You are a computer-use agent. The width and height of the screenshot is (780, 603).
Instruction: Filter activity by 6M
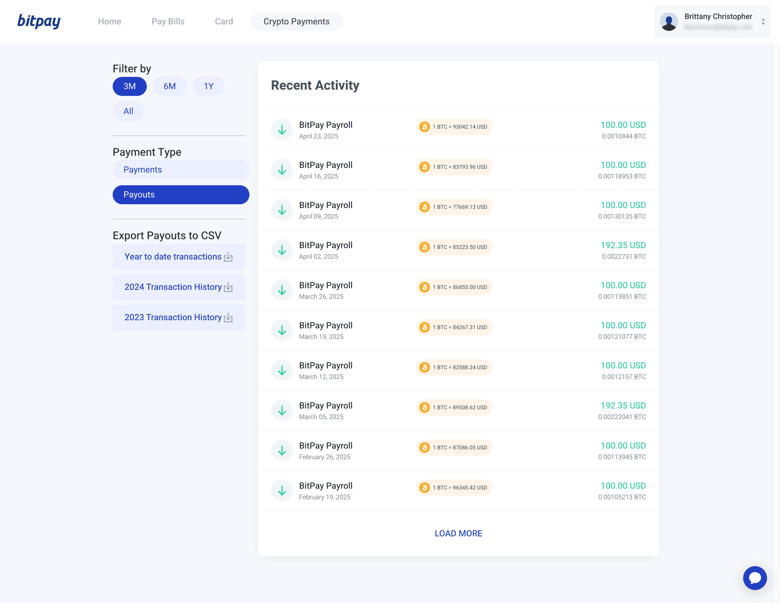[170, 86]
